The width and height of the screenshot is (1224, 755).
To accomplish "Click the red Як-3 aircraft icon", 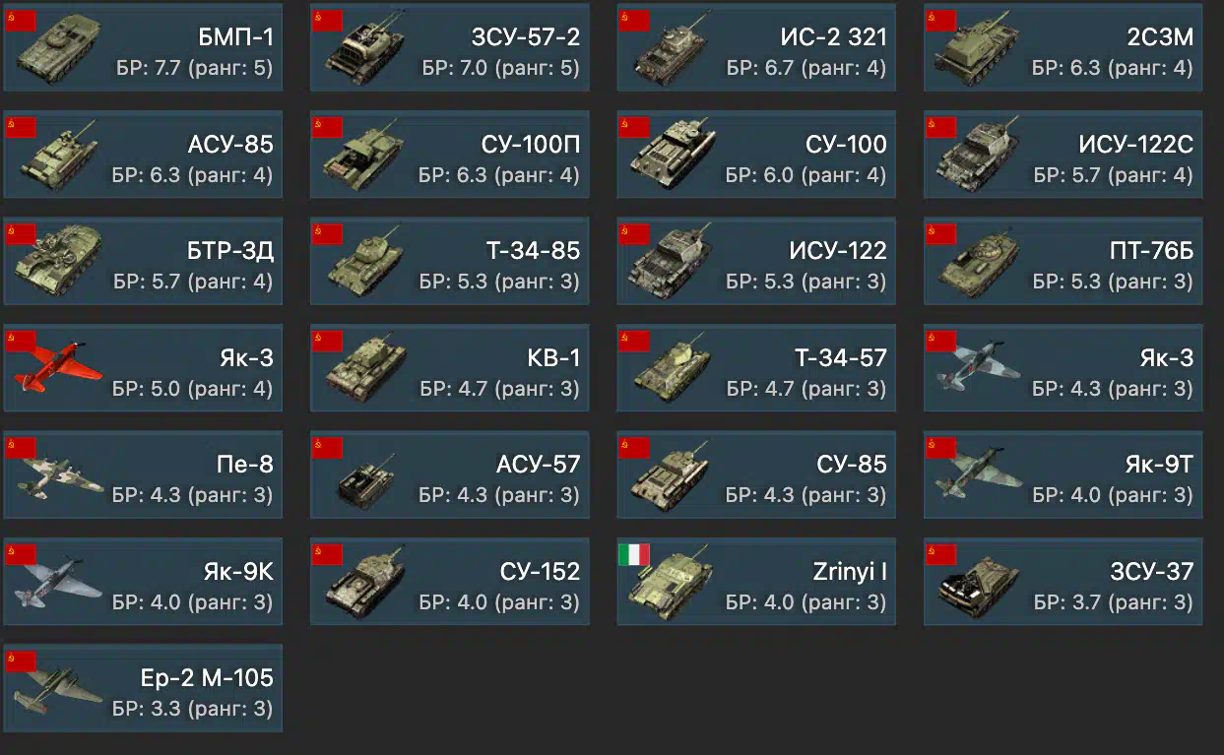I will click(x=59, y=369).
